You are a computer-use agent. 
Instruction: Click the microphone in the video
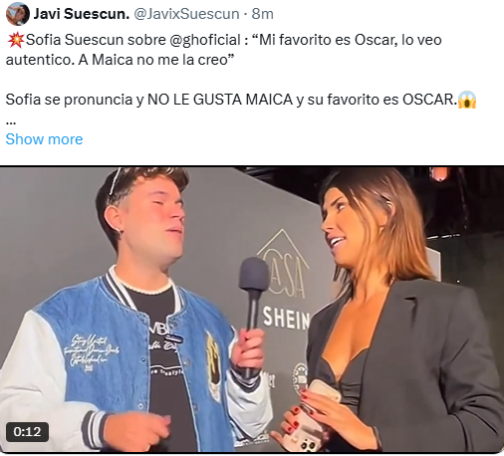coord(253,300)
